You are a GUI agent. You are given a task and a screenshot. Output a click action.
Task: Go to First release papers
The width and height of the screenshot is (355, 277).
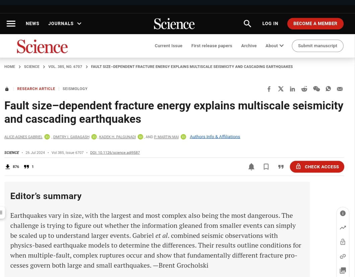tap(212, 46)
